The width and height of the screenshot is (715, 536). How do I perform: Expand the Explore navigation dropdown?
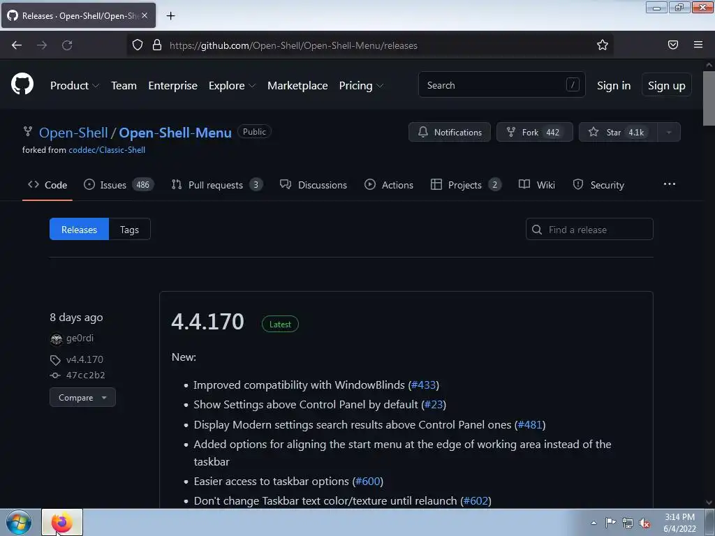coord(232,85)
